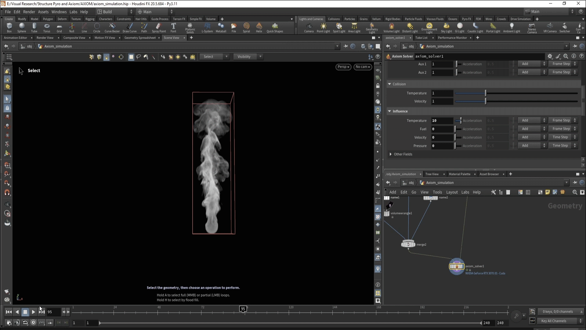This screenshot has height=330, width=586.
Task: Jump to first frame of the timeline
Action: click(9, 312)
